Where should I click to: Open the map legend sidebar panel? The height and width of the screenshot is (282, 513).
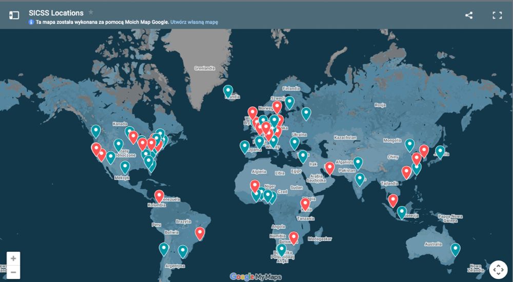pyautogui.click(x=14, y=15)
